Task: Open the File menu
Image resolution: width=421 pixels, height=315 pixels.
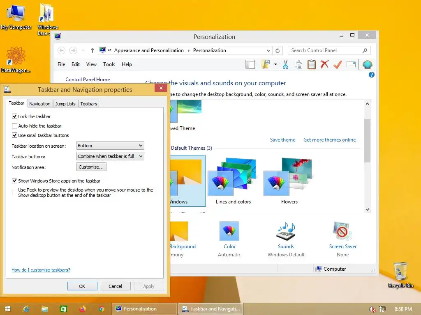Action: (x=61, y=64)
